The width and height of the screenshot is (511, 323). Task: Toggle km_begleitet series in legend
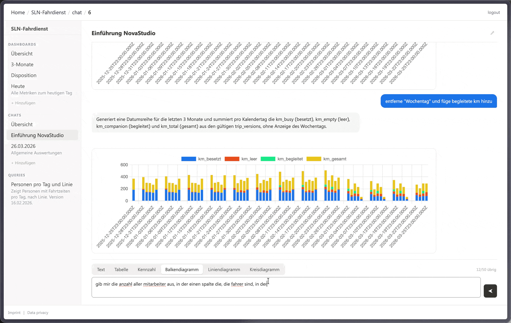click(282, 159)
